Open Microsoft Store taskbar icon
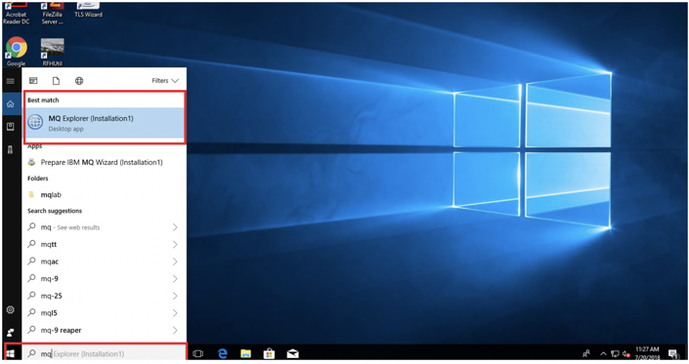 click(269, 353)
